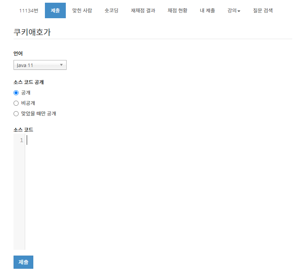View the 재채점 결과 tab
This screenshot has width=307, height=273.
(x=143, y=10)
